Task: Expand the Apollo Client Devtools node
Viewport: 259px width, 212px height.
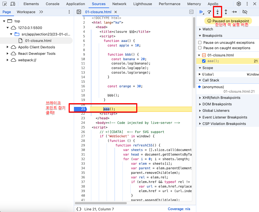Action: pos(8,47)
